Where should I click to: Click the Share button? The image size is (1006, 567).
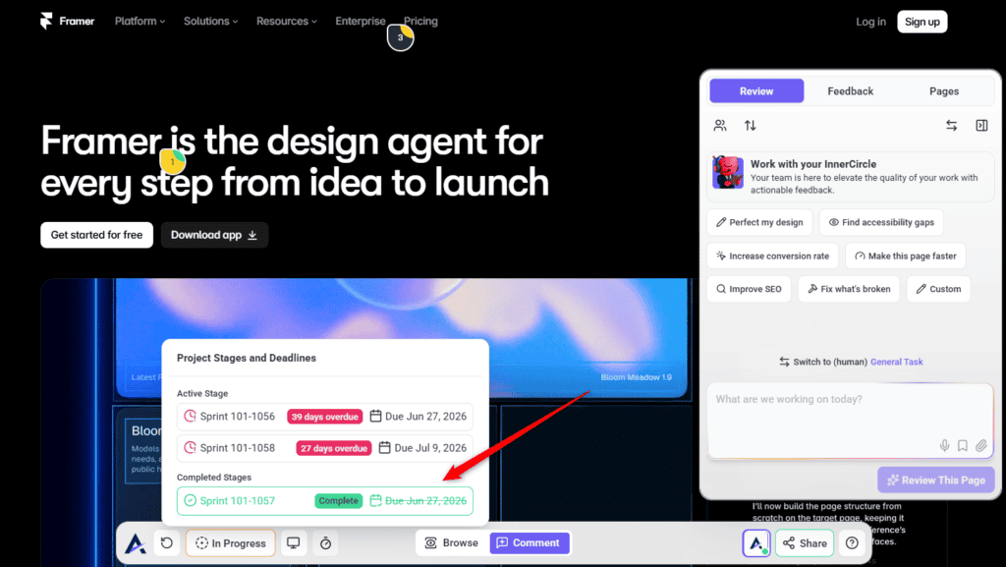tap(805, 543)
